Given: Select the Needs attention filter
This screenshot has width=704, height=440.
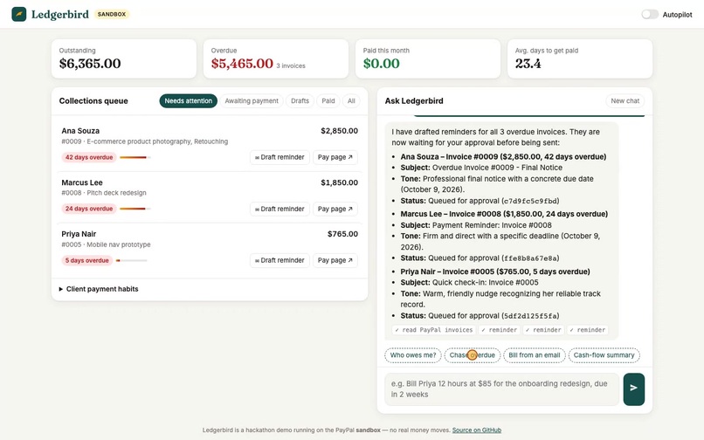Looking at the screenshot, I should (188, 101).
